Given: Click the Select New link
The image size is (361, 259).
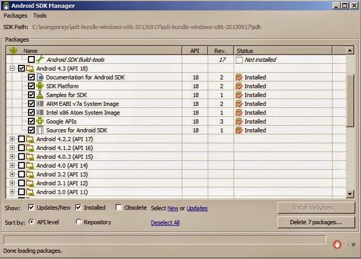Looking at the screenshot, I should click(173, 208).
